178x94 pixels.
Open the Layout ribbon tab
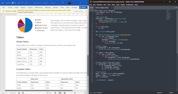click(30, 8)
